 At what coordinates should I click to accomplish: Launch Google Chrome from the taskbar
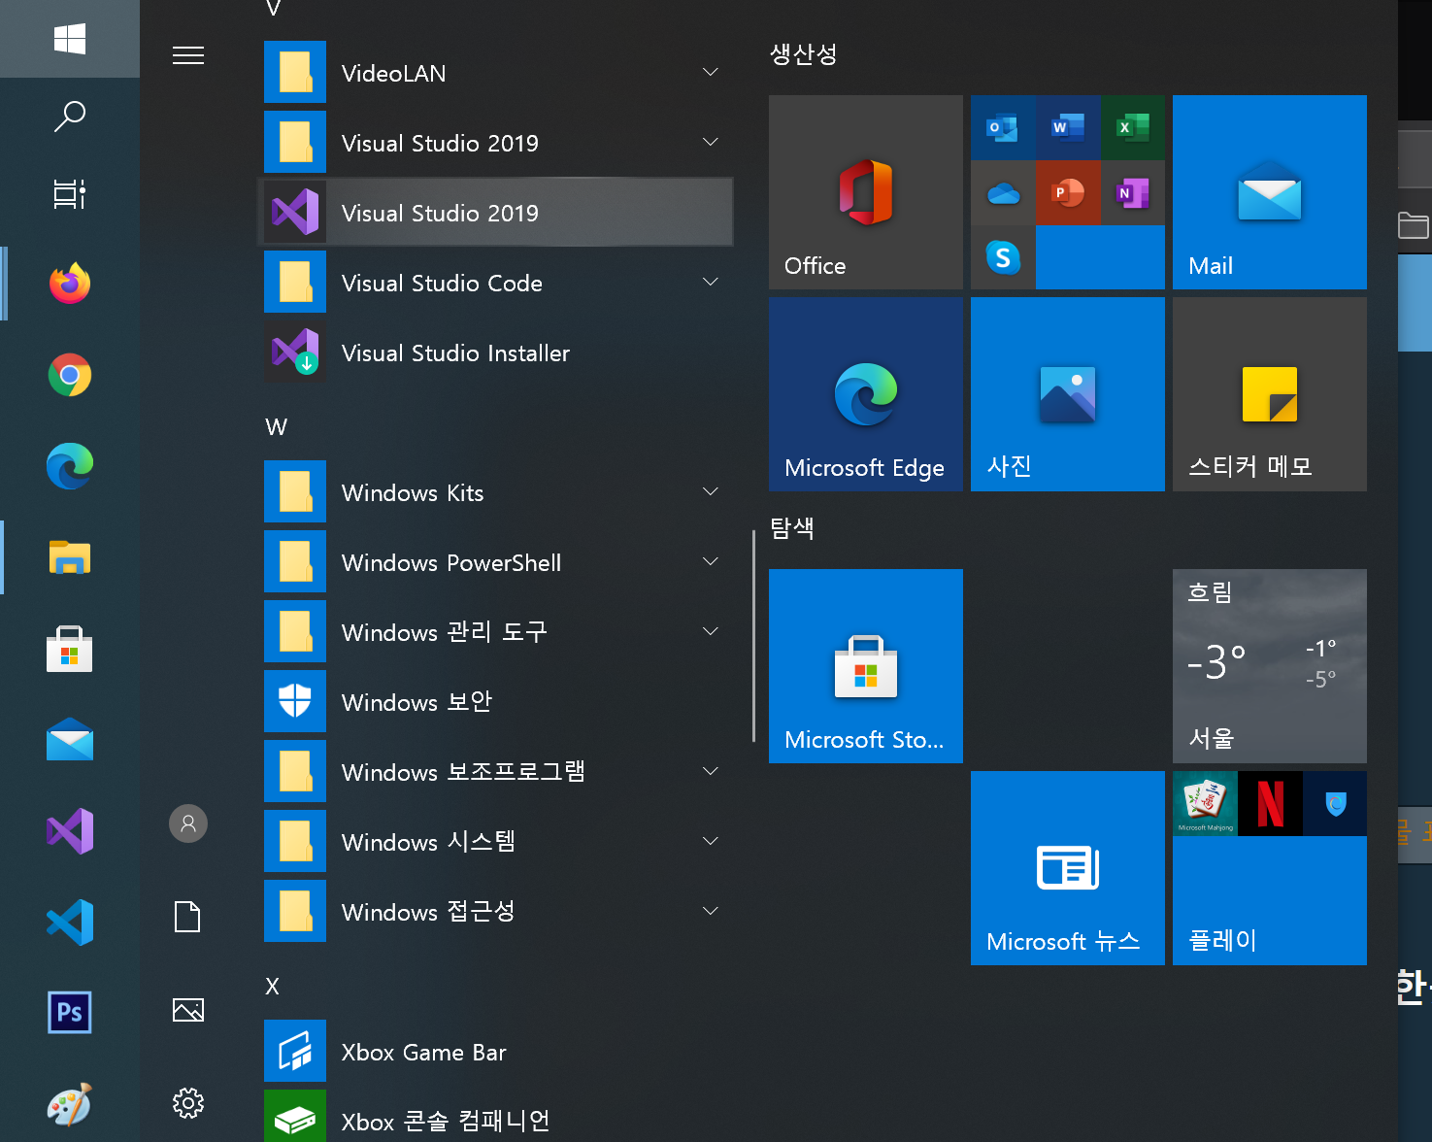[70, 375]
